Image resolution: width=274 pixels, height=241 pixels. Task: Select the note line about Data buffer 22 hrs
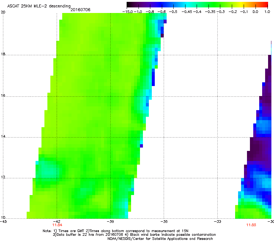pyautogui.click(x=134, y=235)
